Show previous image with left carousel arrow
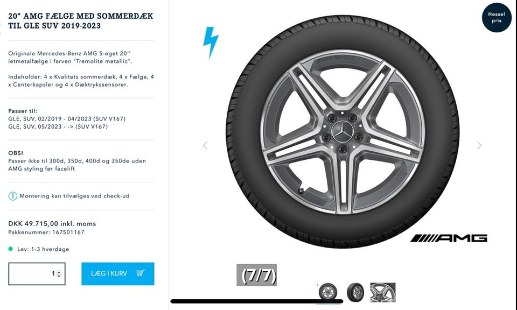517x310 pixels. [x=205, y=145]
